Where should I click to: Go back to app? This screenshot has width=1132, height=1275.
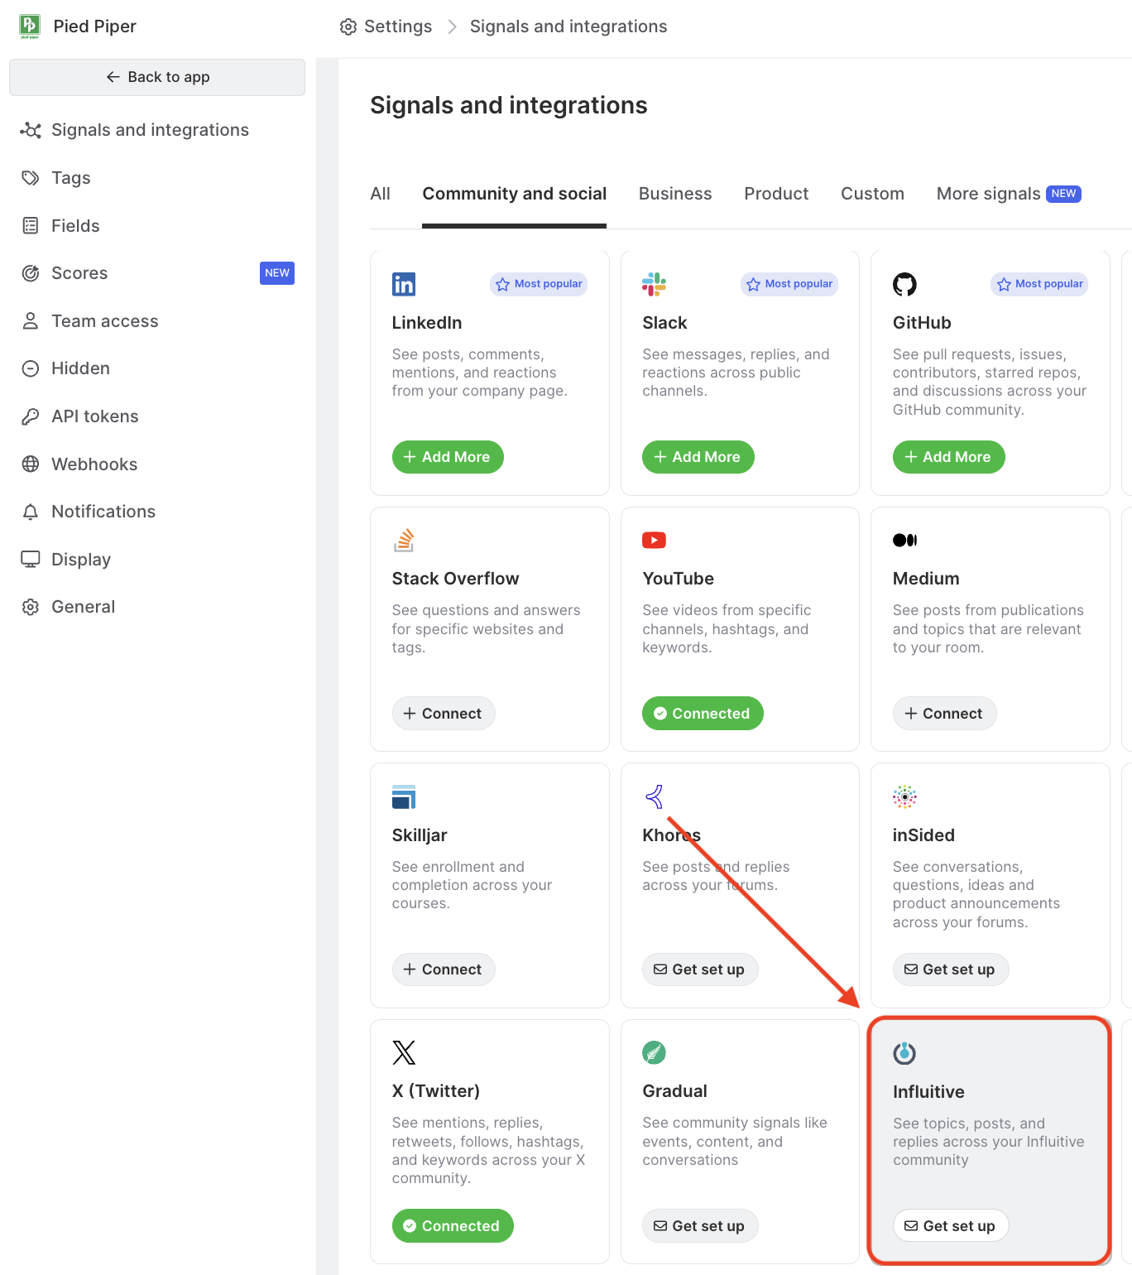coord(157,77)
